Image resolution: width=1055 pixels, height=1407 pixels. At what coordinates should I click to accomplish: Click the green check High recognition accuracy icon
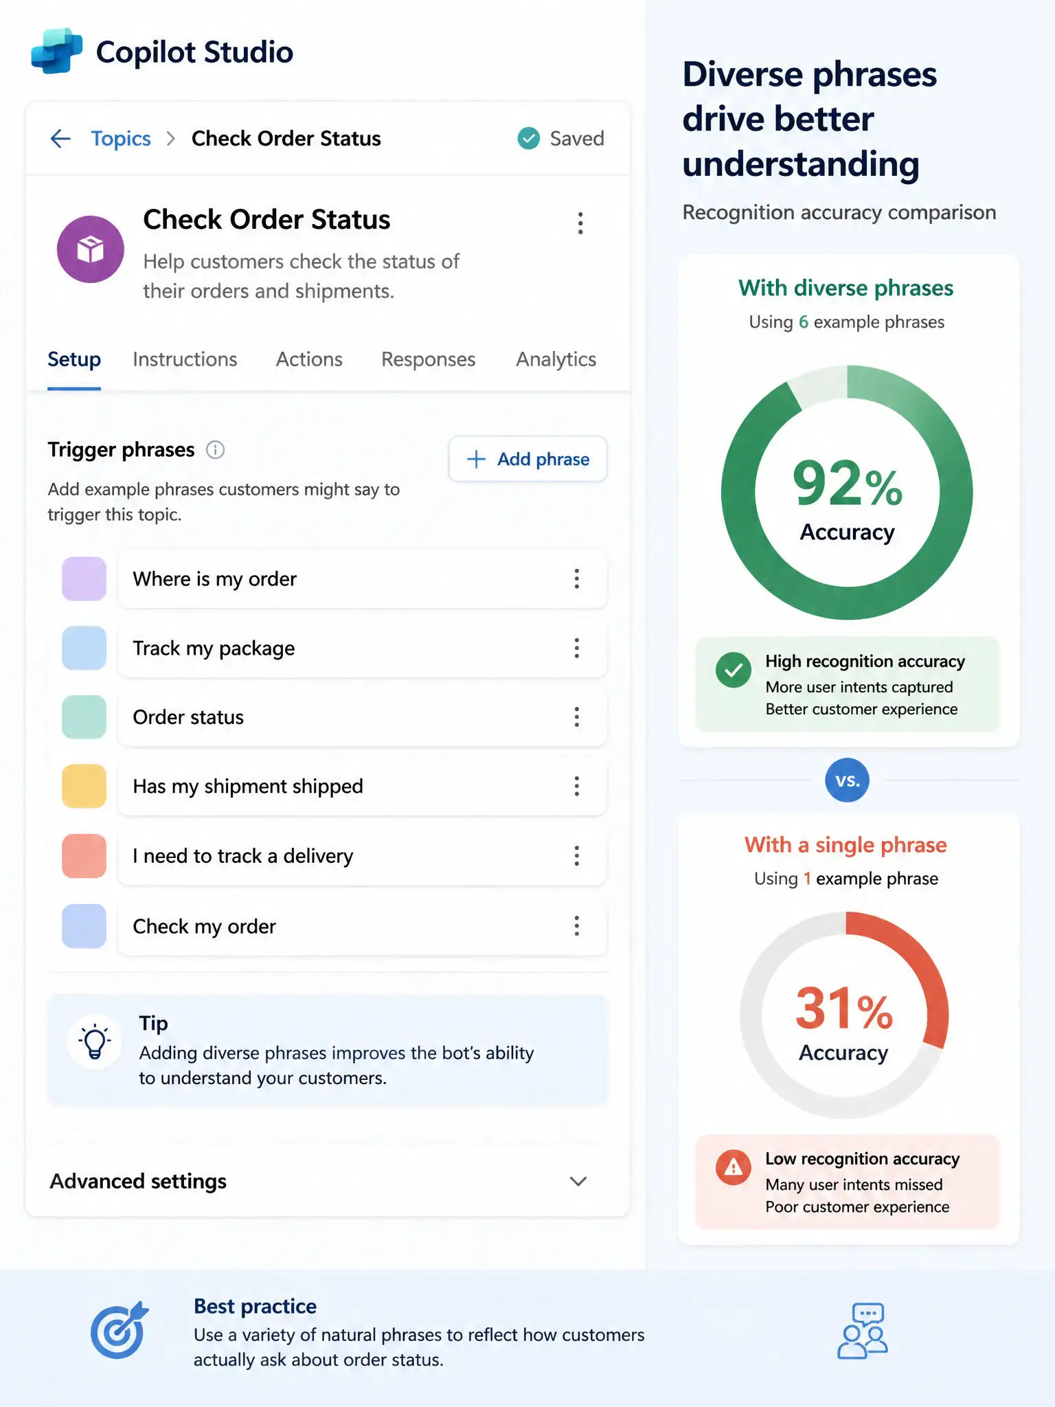tap(734, 670)
